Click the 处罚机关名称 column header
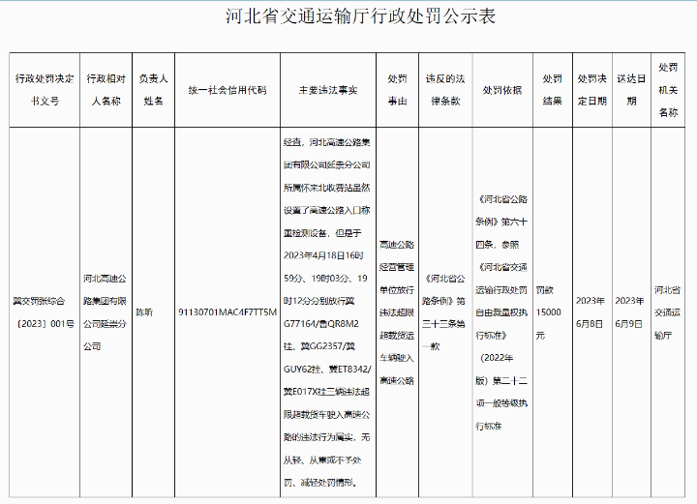 668,90
